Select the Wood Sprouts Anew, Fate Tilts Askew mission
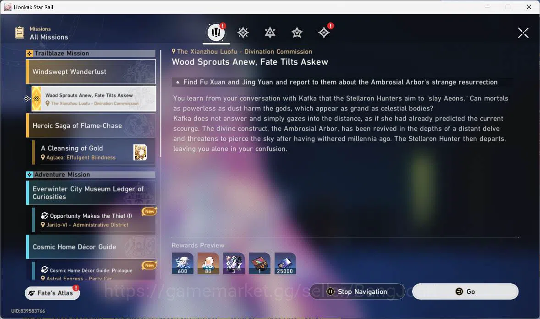The height and width of the screenshot is (319, 540). 94,99
